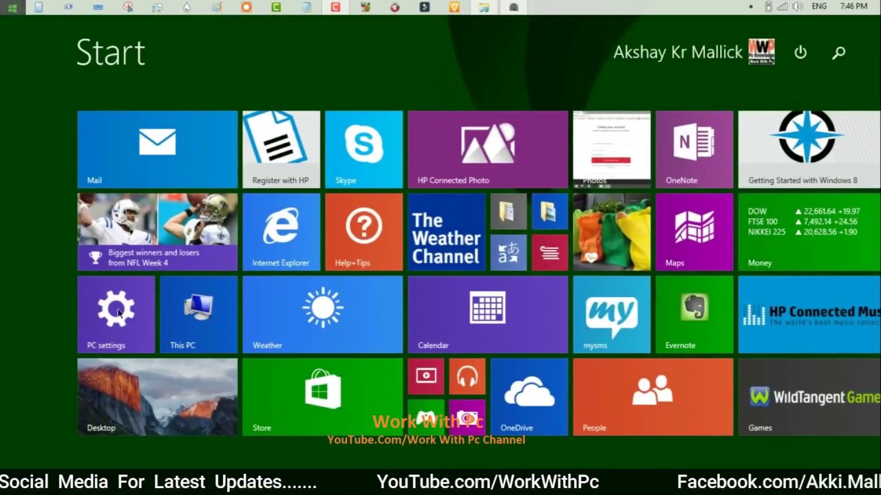
Task: Open the red Reading List small tile
Action: pyautogui.click(x=549, y=252)
